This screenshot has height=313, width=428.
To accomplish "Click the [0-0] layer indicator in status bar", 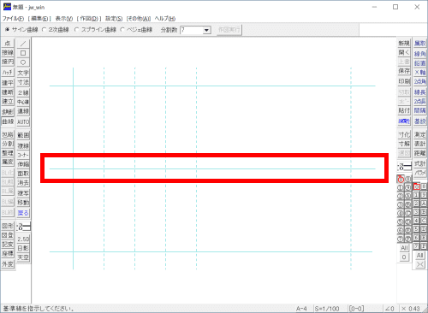I will (x=356, y=309).
